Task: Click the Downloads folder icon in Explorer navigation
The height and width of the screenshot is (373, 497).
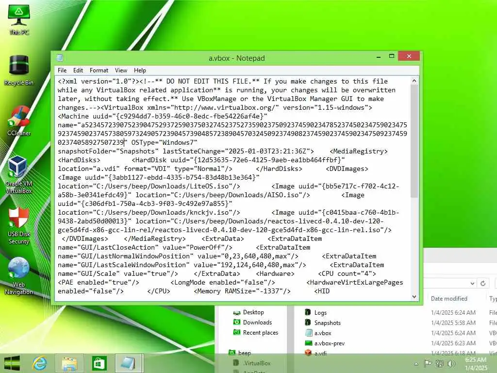Action: 237,322
